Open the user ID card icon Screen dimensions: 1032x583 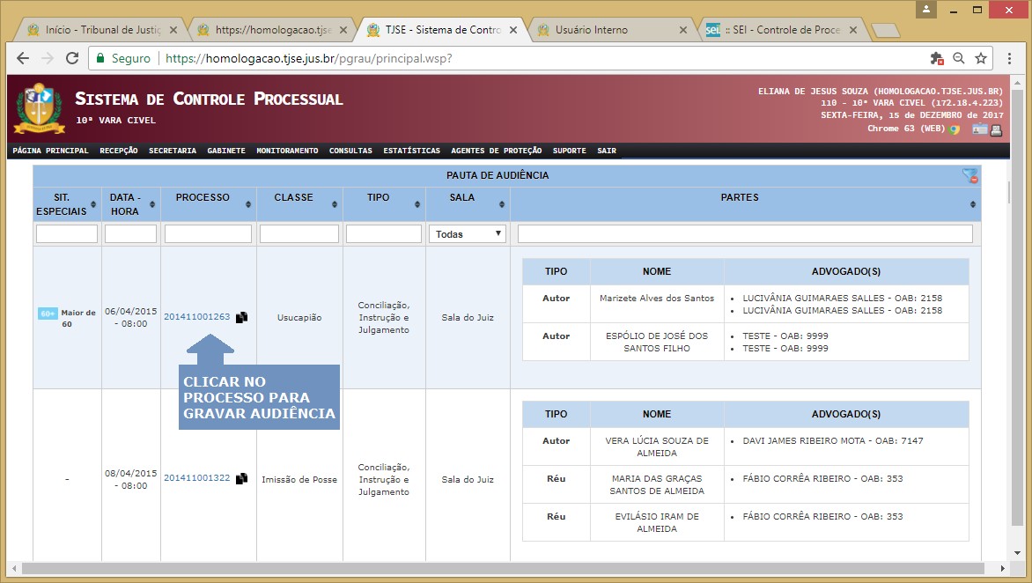(979, 129)
